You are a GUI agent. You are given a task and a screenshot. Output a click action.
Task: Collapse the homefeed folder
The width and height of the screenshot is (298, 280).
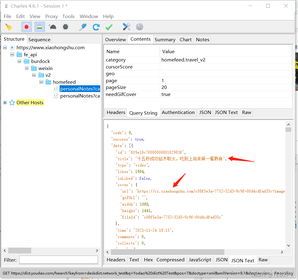41,82
